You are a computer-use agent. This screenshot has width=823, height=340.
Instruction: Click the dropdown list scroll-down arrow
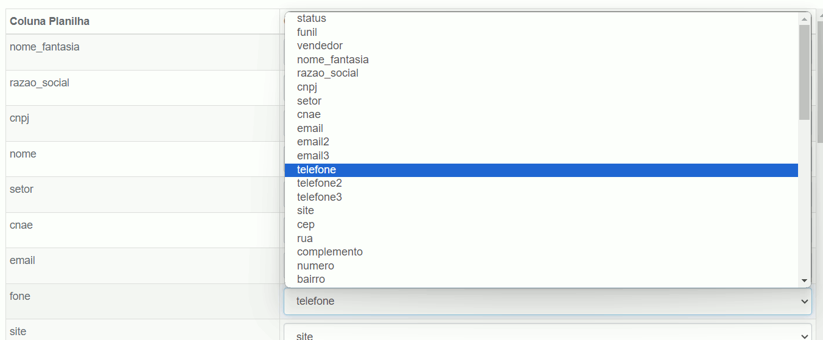click(x=804, y=280)
